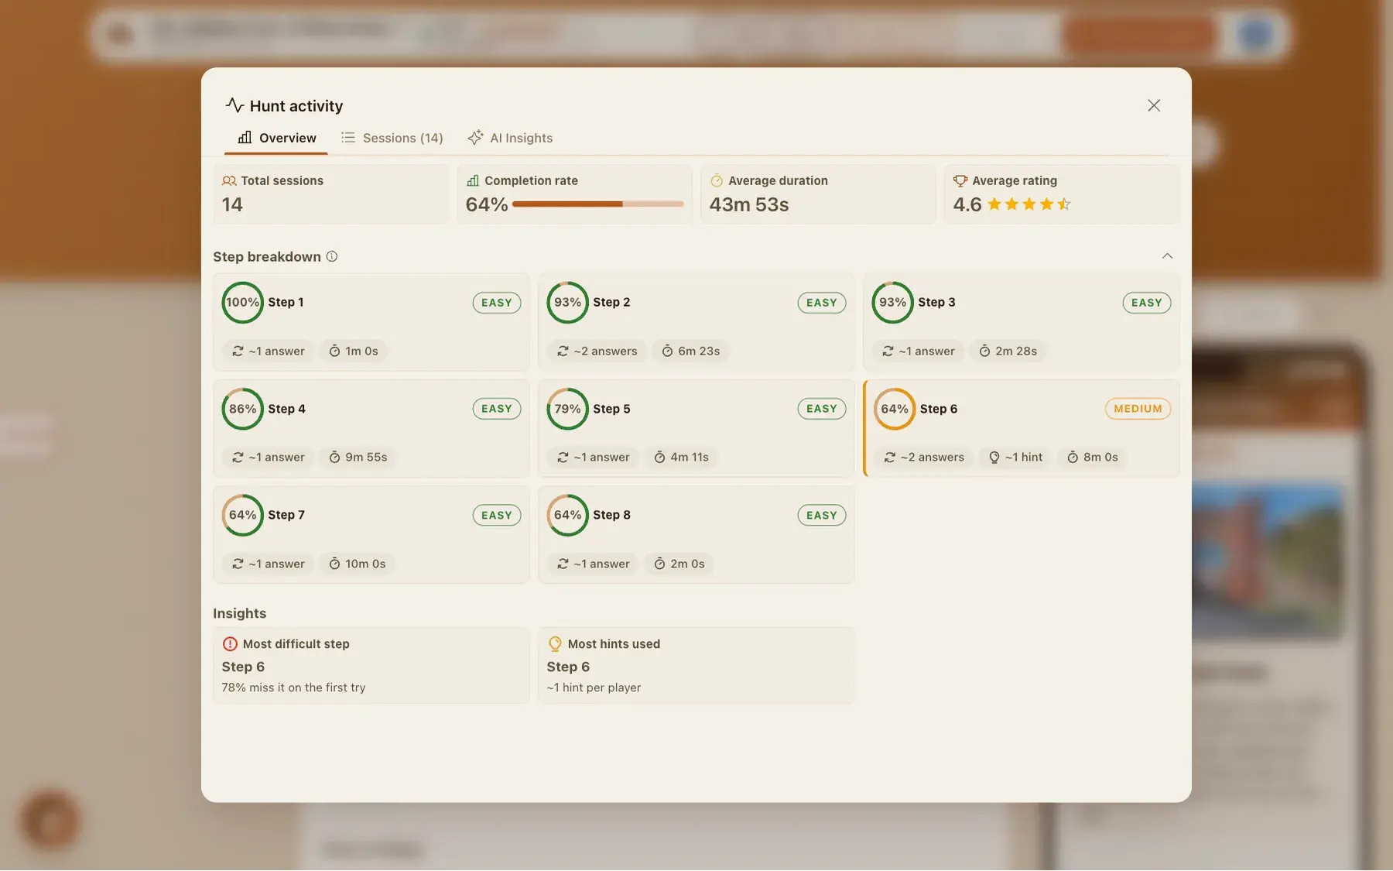Click Step 4's 9m 55s duration chip
The width and height of the screenshot is (1393, 871).
coord(358,457)
